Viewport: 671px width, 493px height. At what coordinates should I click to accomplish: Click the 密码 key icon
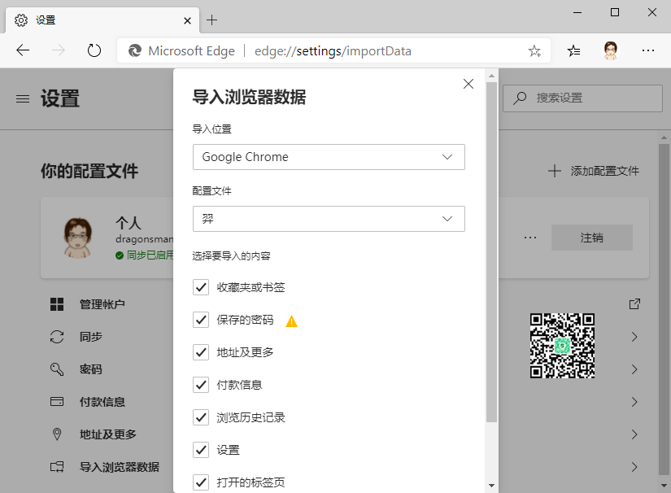coord(56,369)
